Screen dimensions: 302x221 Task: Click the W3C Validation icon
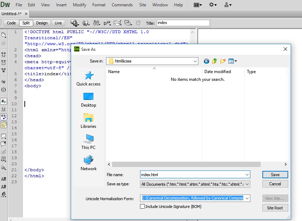[x=107, y=23]
